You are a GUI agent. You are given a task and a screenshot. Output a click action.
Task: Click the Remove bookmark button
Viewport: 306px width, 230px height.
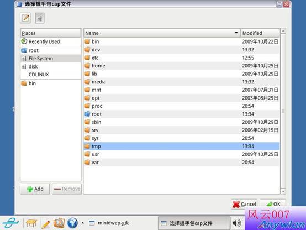[67, 189]
